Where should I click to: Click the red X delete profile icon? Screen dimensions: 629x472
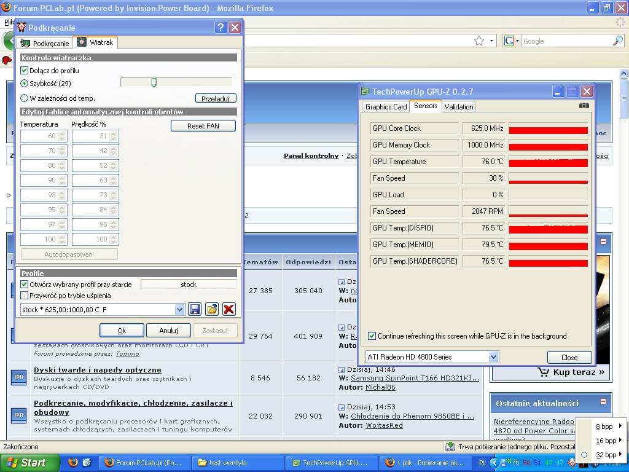point(229,309)
